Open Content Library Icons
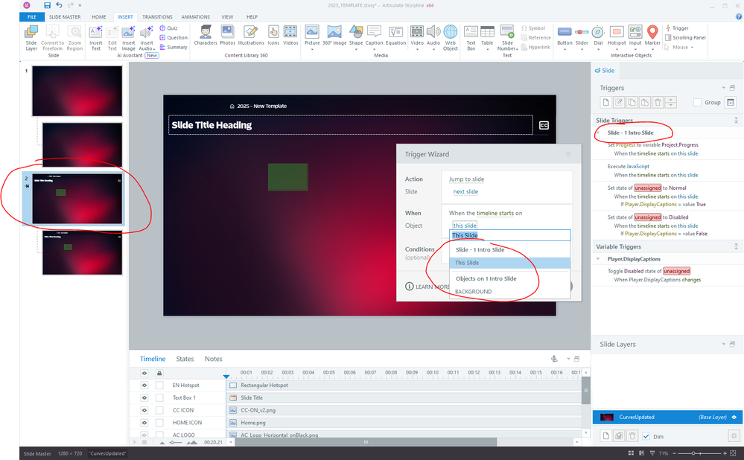The height and width of the screenshot is (460, 744). [273, 36]
